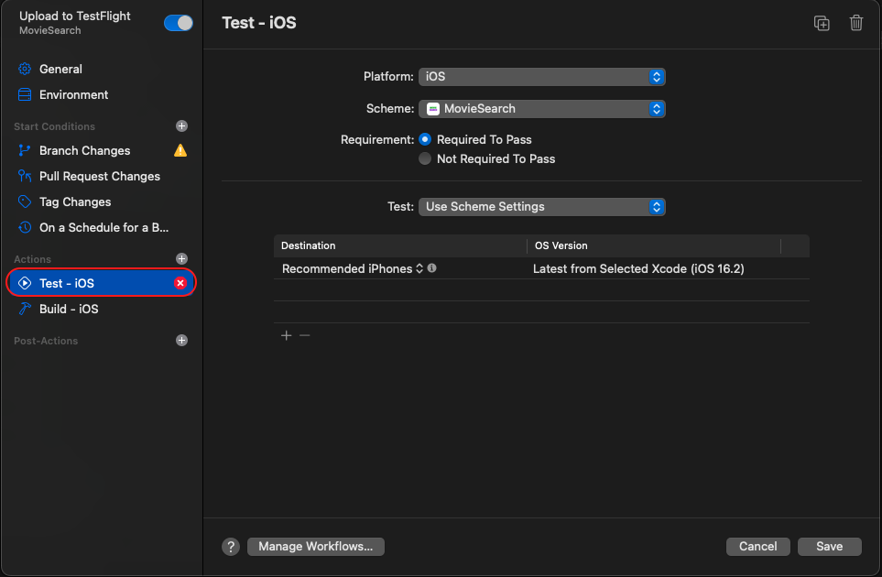This screenshot has height=577, width=882.
Task: Open the Scheme MovieSearch dropdown
Action: (541, 109)
